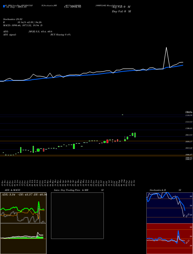
Task: Click the 'Intra Day Trading Price & MR' title
Action: click(71, 190)
